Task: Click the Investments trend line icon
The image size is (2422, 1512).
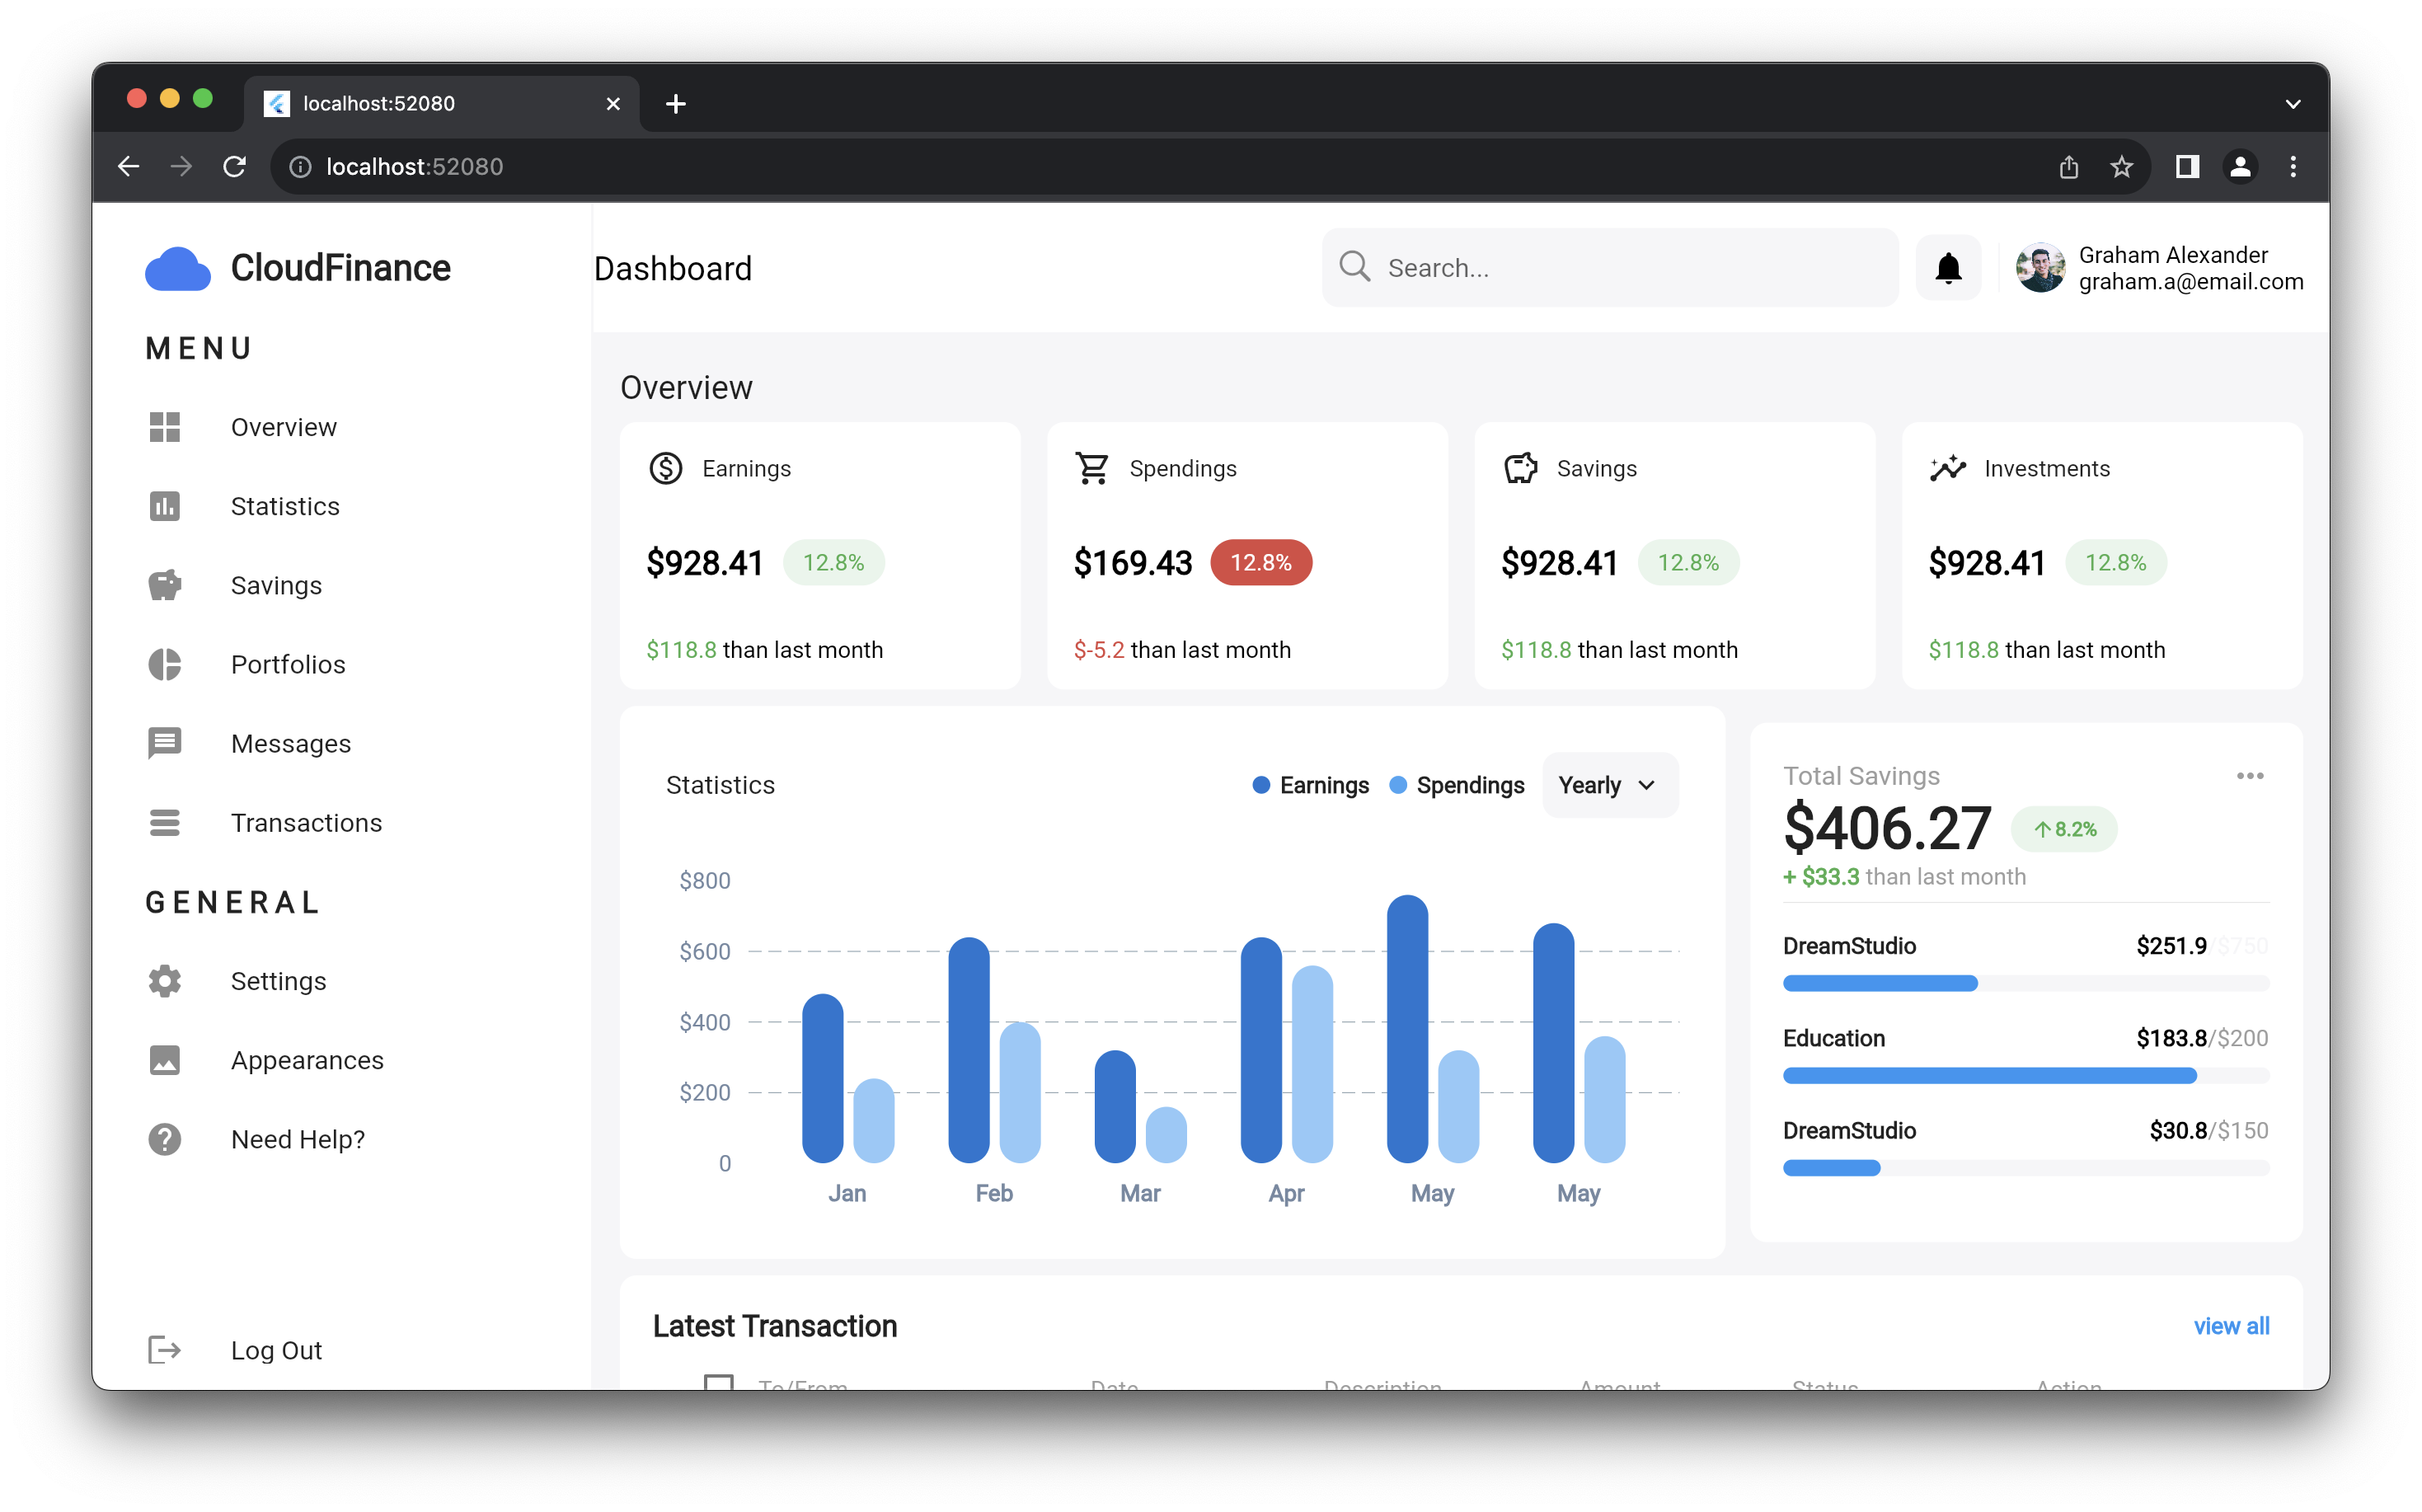Action: (1948, 467)
